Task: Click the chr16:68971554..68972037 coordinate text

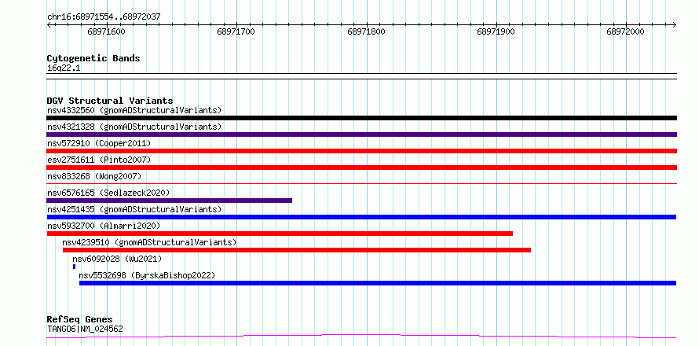Action: [x=104, y=17]
